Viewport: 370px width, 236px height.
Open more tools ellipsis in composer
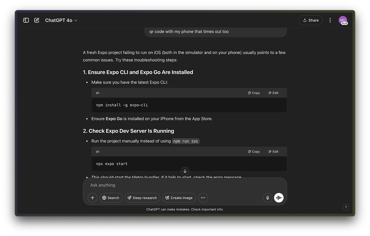[x=203, y=198]
